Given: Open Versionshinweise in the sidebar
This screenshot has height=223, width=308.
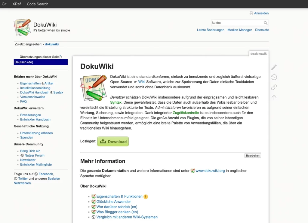Looking at the screenshot, I should [32, 97].
